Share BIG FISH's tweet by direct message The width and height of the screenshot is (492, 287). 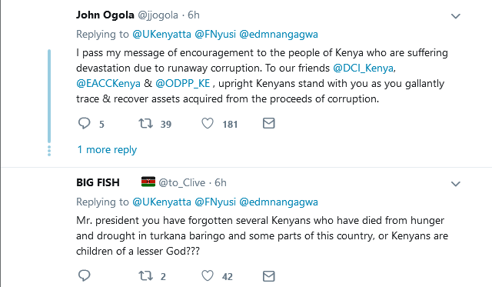(x=269, y=276)
